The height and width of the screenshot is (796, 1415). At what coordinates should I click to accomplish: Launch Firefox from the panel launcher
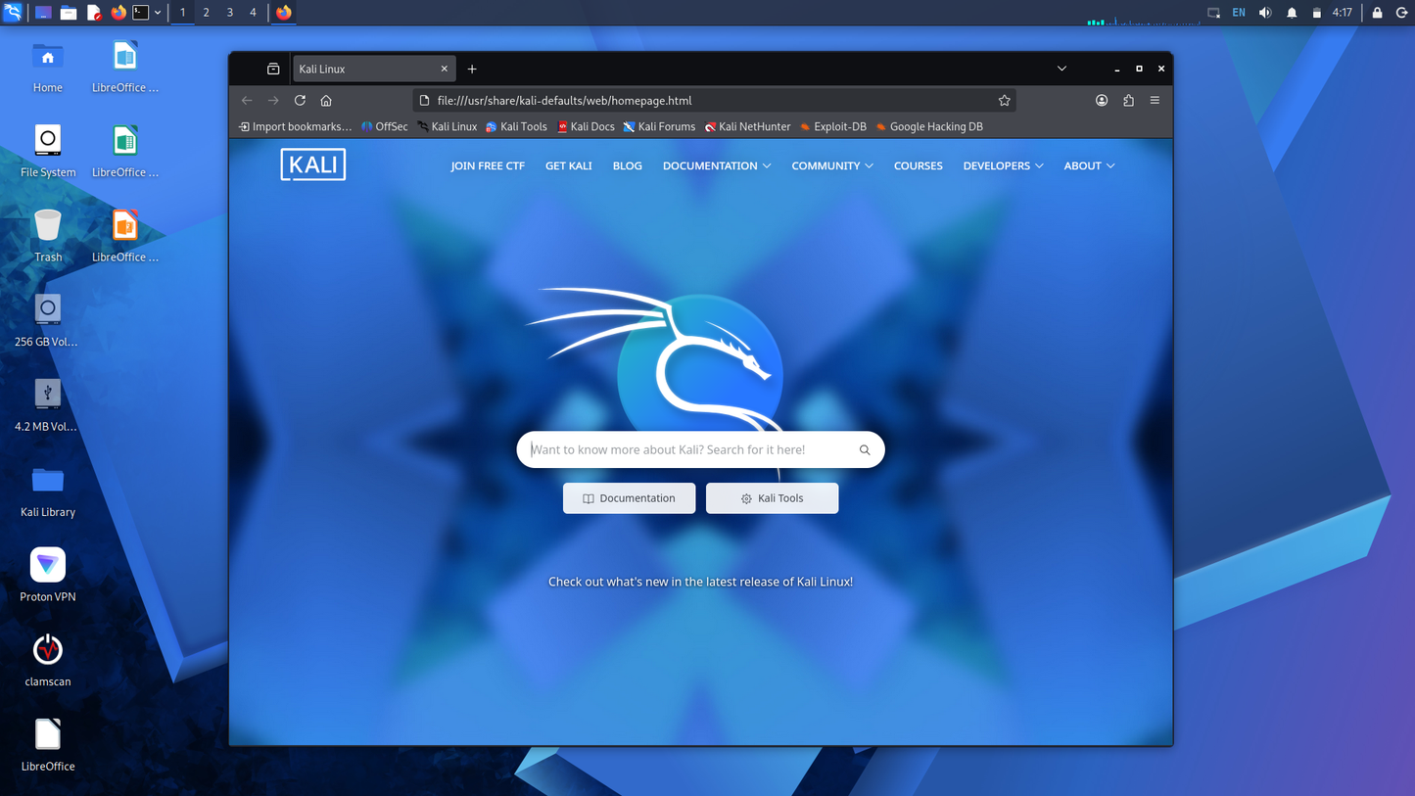coord(118,13)
